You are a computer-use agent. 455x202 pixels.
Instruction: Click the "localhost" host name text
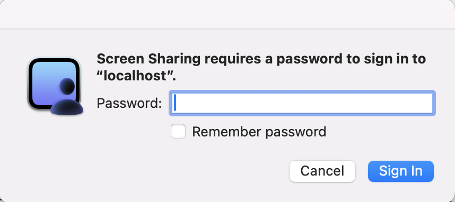[136, 77]
